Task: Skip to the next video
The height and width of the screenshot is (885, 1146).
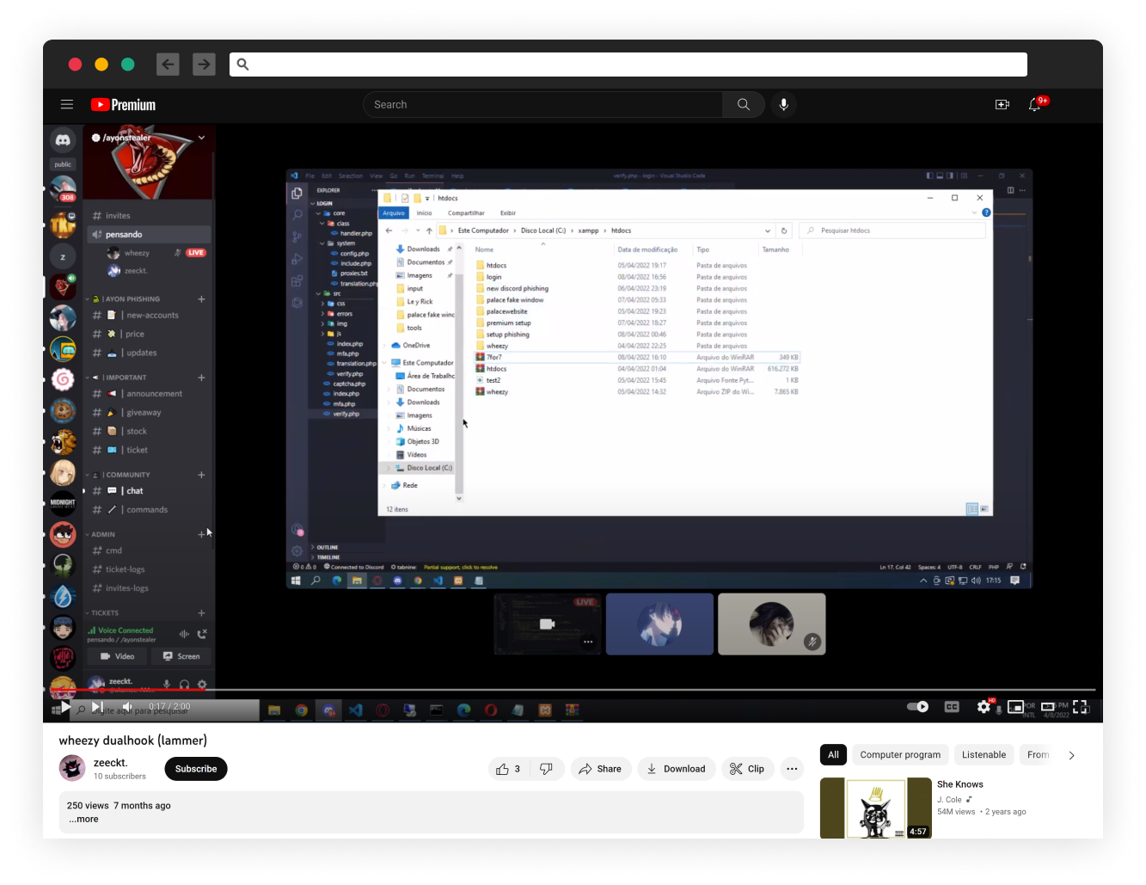Action: (97, 707)
